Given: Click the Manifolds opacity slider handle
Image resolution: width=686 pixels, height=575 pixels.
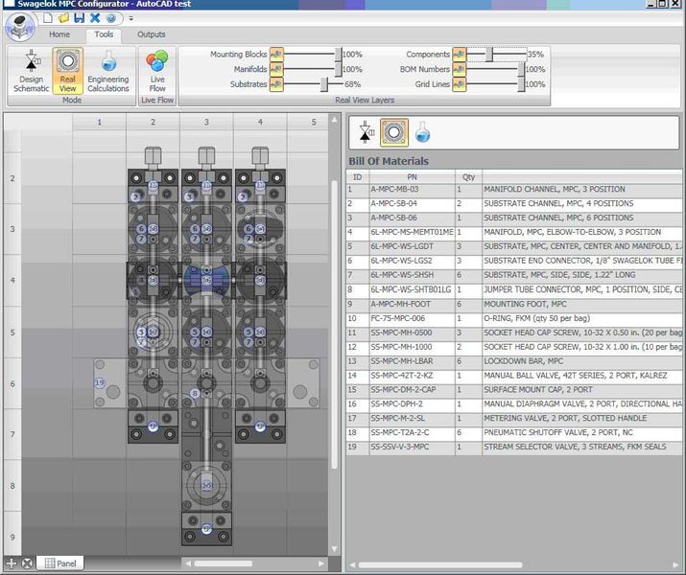Looking at the screenshot, I should pyautogui.click(x=338, y=69).
